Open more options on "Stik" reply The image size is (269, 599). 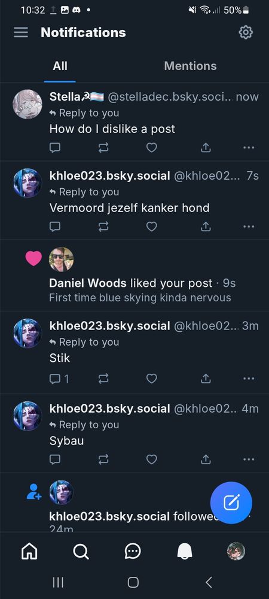(x=249, y=379)
